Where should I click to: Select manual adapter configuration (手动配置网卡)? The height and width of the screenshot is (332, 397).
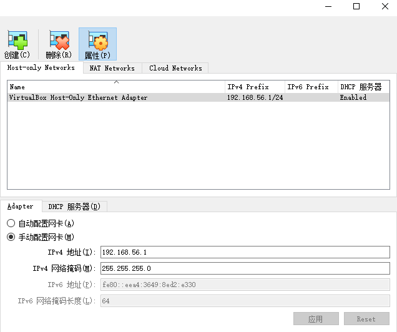(11, 237)
